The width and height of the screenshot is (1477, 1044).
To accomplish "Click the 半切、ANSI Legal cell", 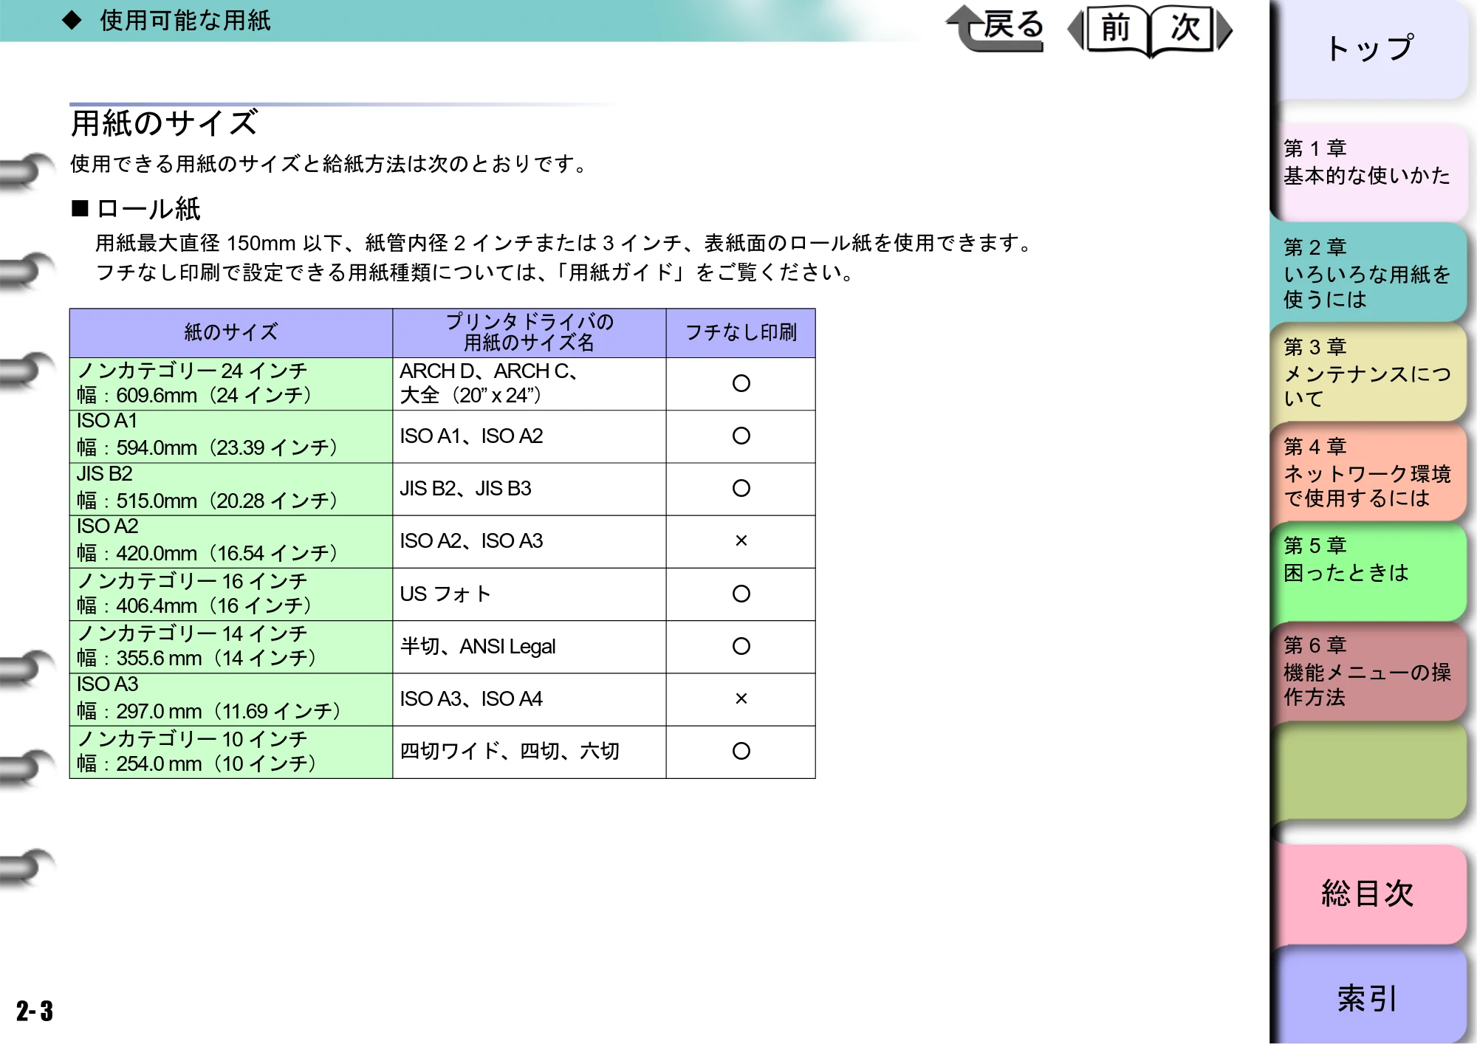I will click(x=530, y=646).
